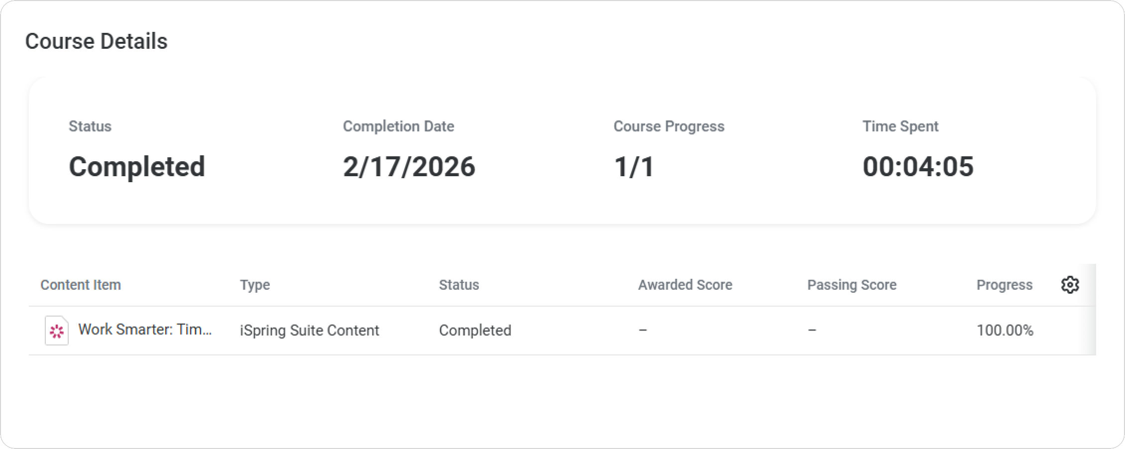The width and height of the screenshot is (1125, 449).
Task: Open the Work Smarter content item
Action: [x=145, y=330]
